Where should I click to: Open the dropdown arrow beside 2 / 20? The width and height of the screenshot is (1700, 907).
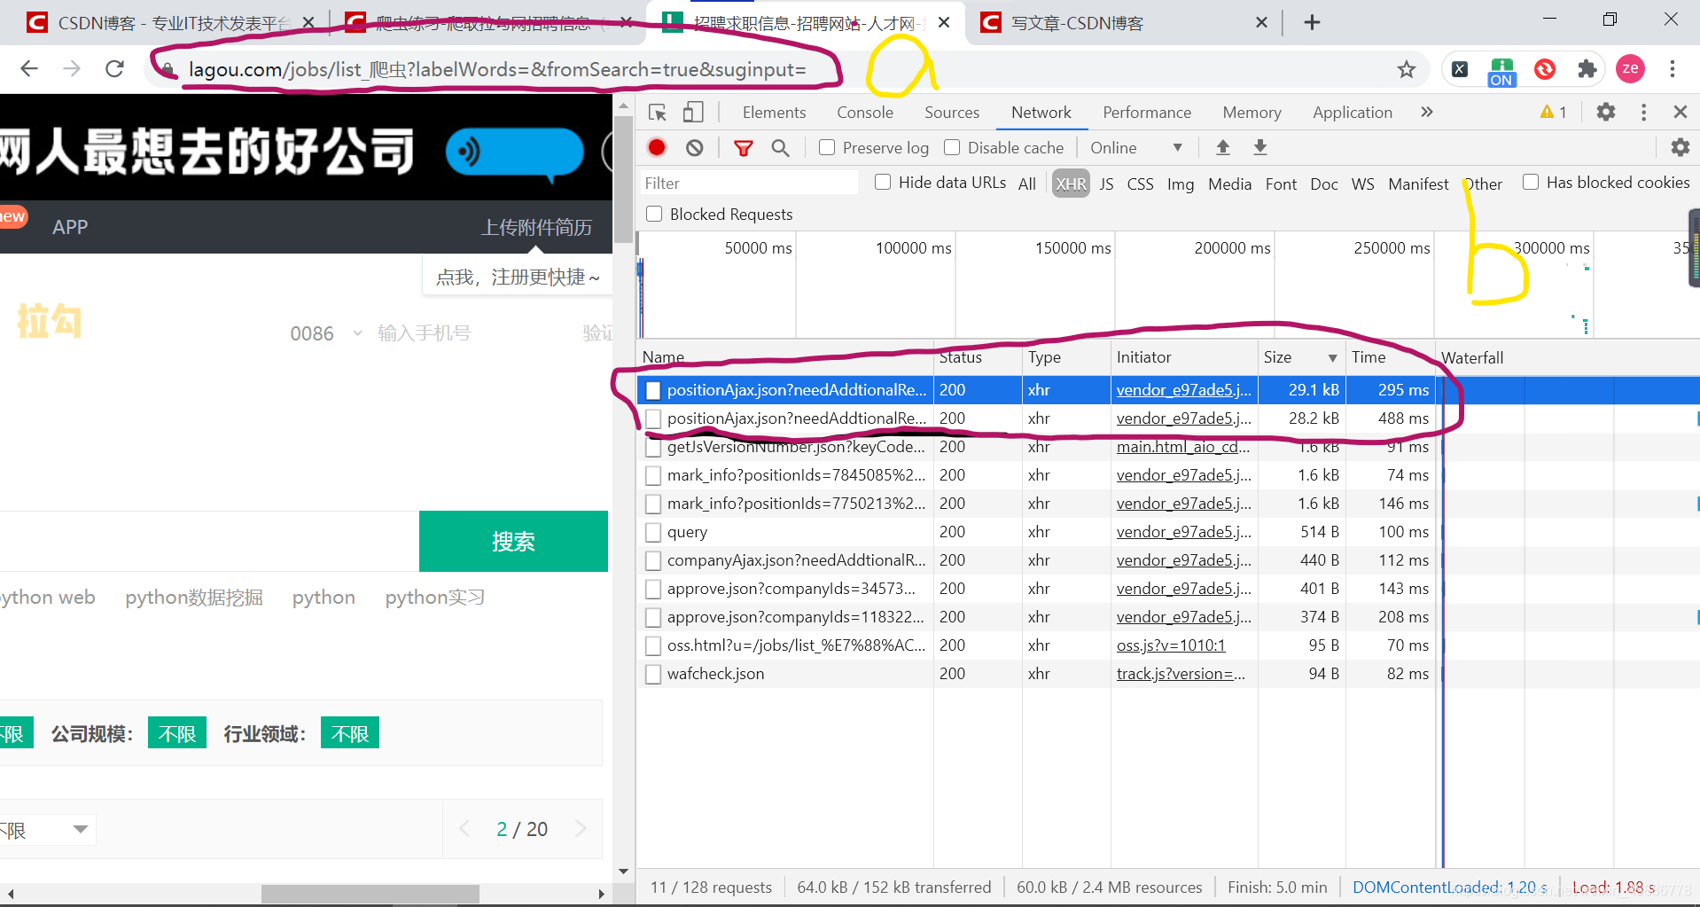click(x=81, y=829)
